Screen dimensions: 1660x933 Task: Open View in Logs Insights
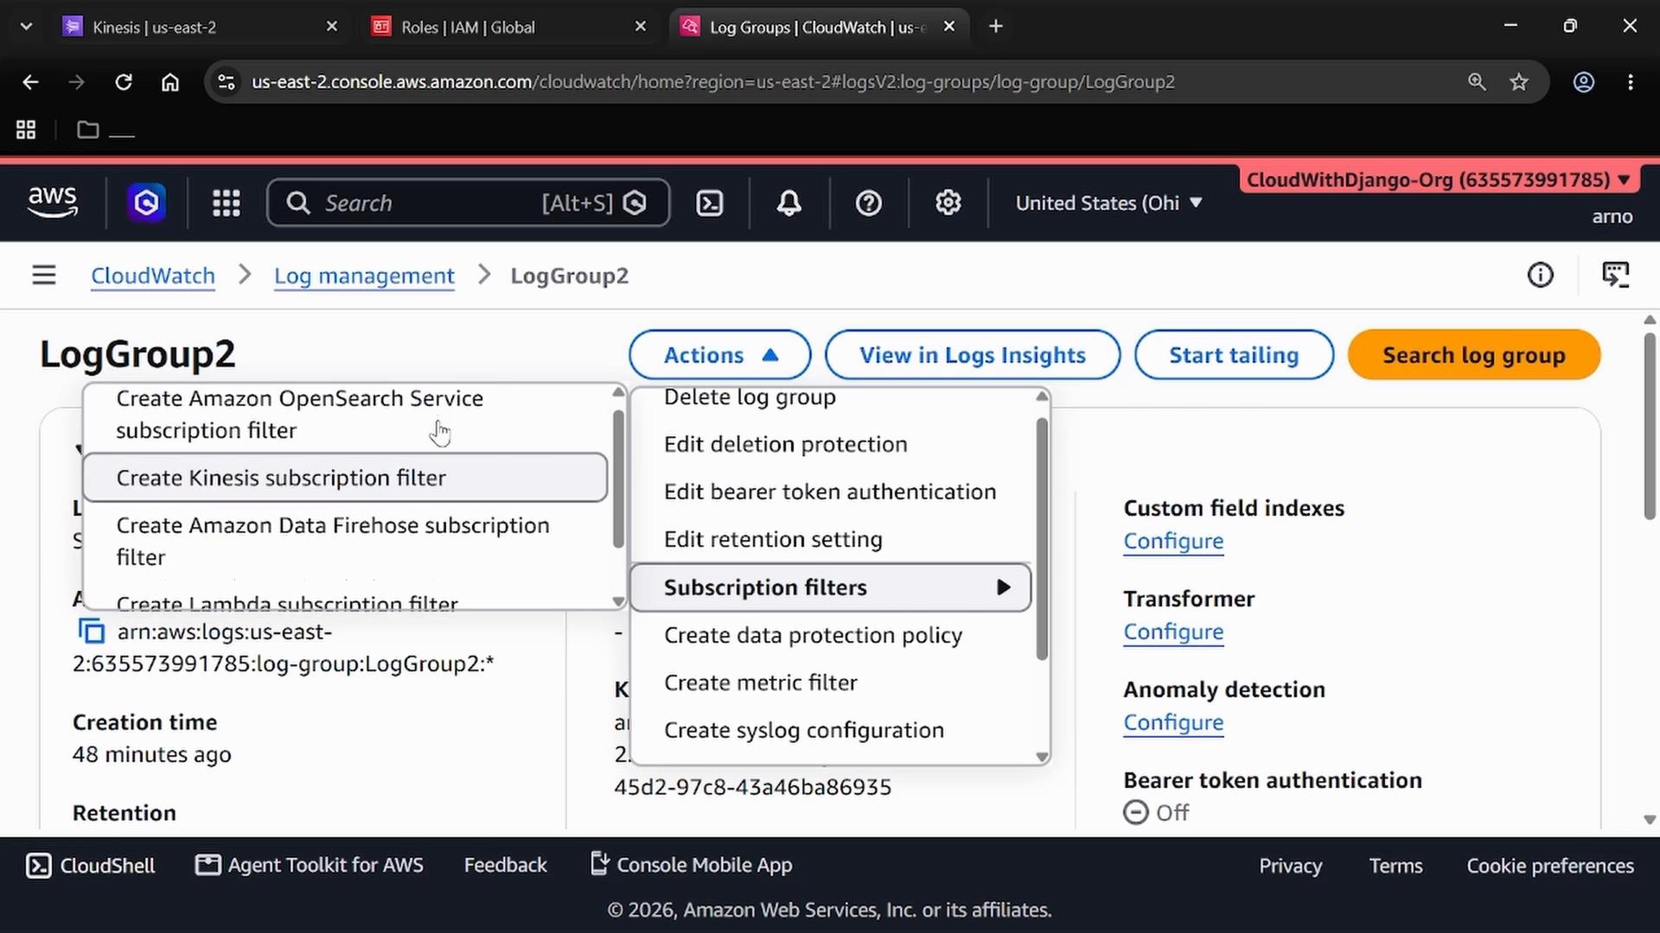pos(973,355)
